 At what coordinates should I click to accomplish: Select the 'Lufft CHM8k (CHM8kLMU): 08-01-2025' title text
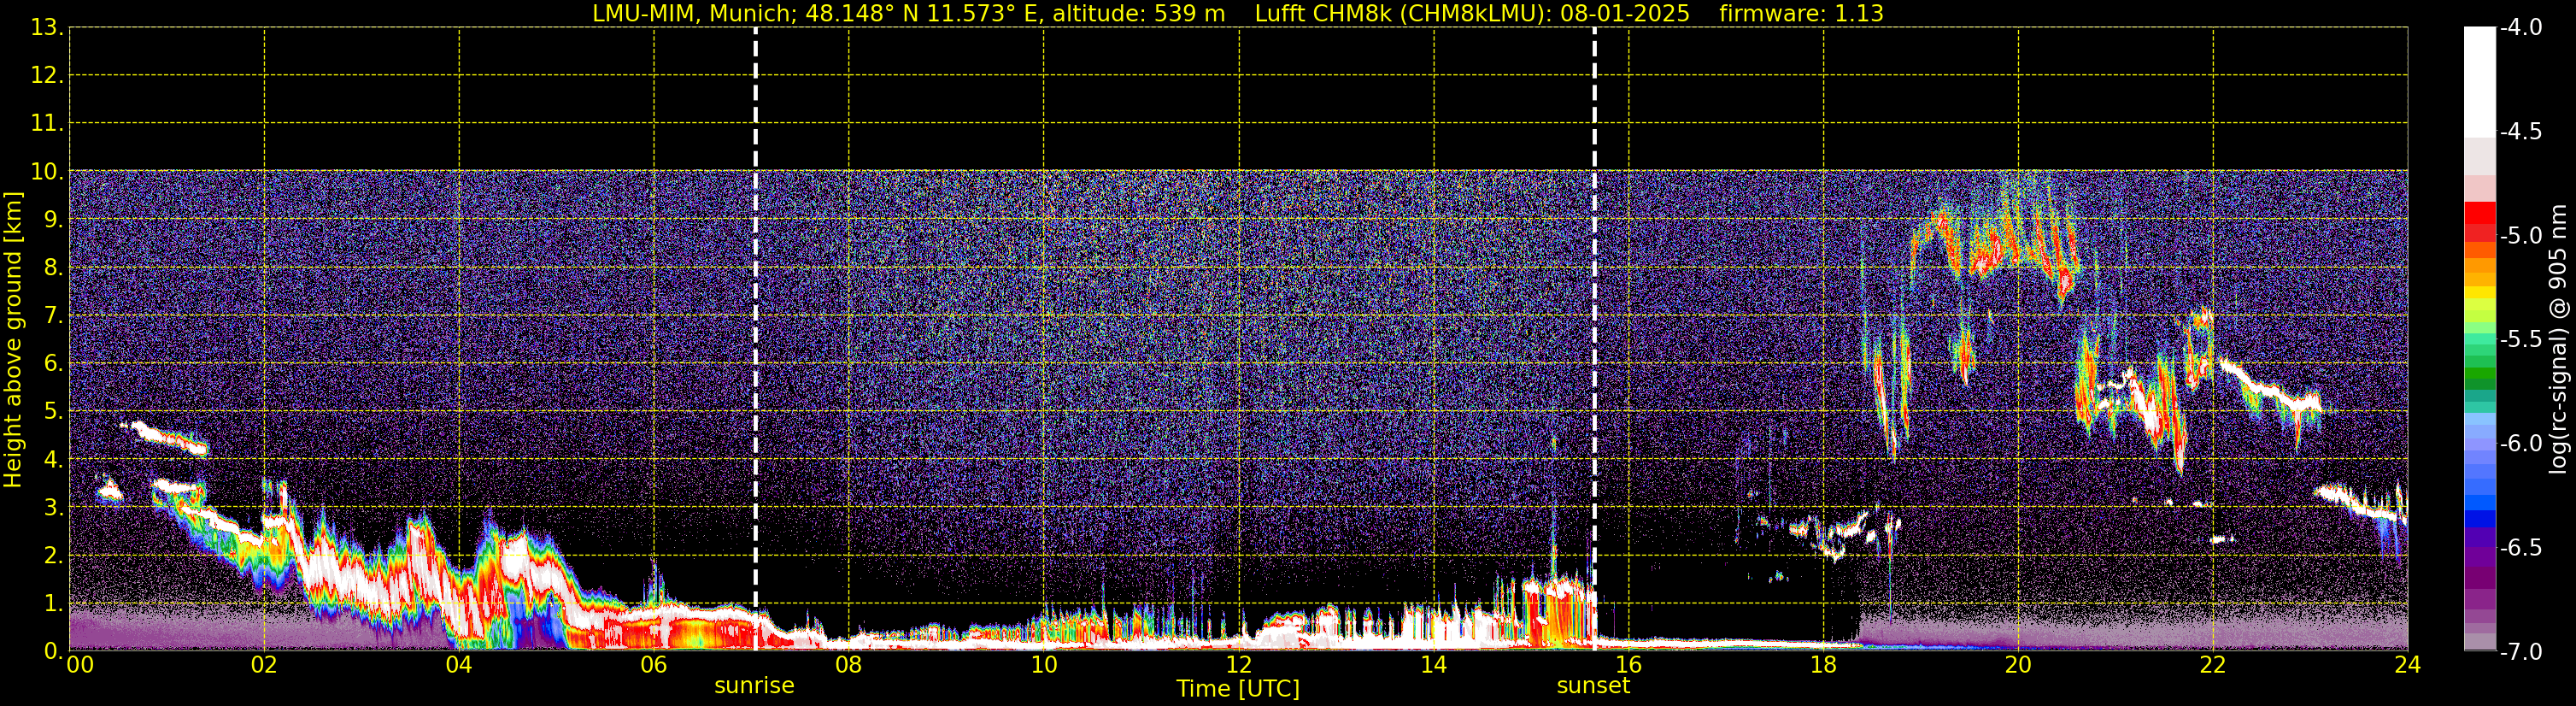pyautogui.click(x=1472, y=14)
